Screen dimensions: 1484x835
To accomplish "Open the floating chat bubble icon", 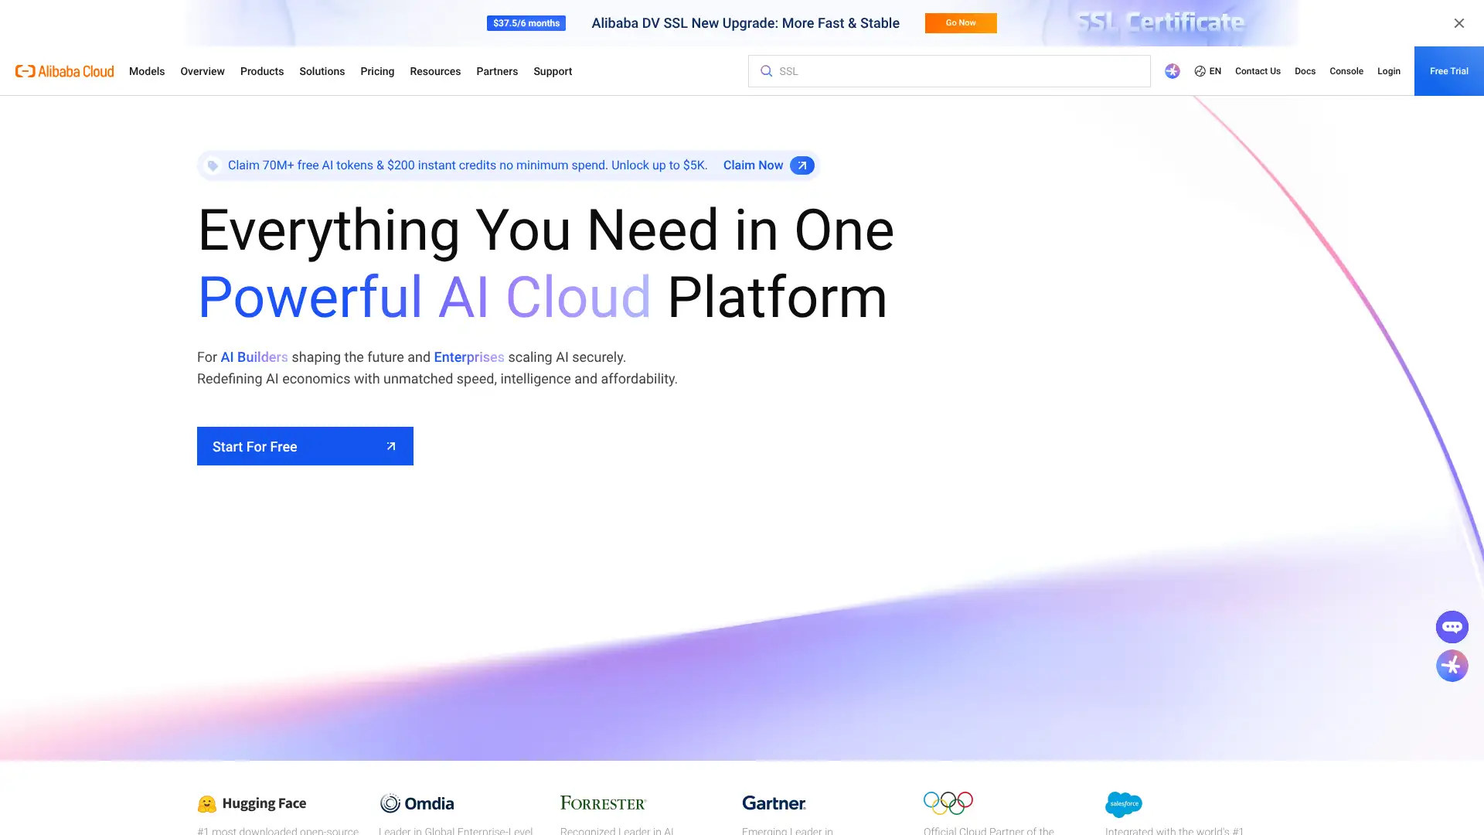I will (x=1452, y=627).
